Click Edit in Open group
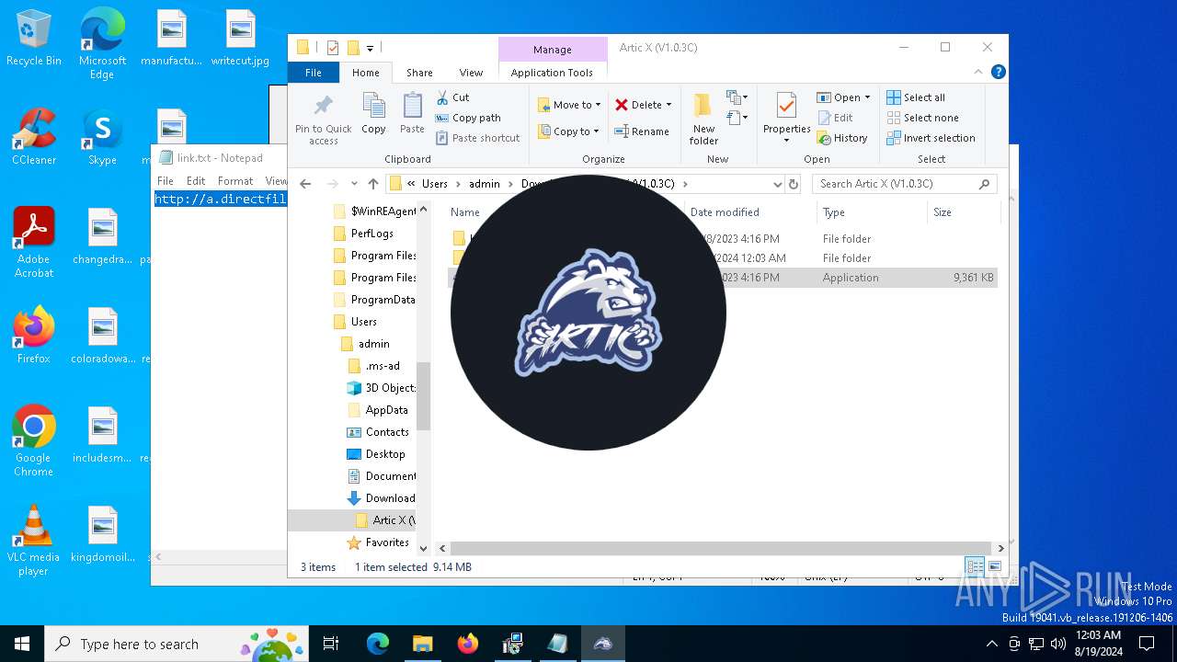The width and height of the screenshot is (1177, 662). [835, 118]
